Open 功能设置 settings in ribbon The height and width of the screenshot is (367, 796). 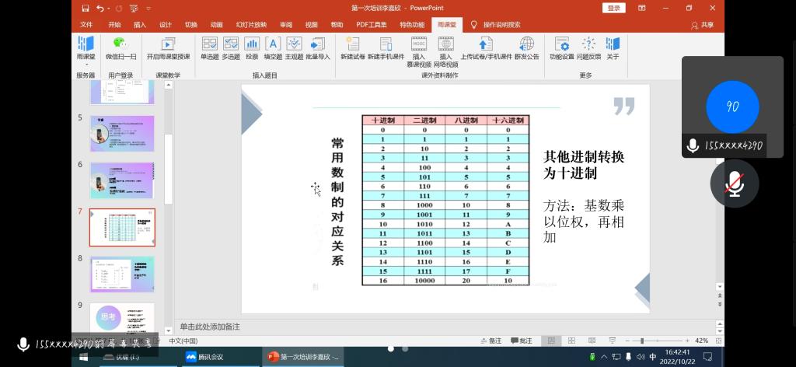coord(561,47)
